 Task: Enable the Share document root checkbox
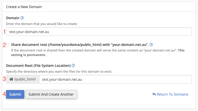pyautogui.click(x=8, y=45)
